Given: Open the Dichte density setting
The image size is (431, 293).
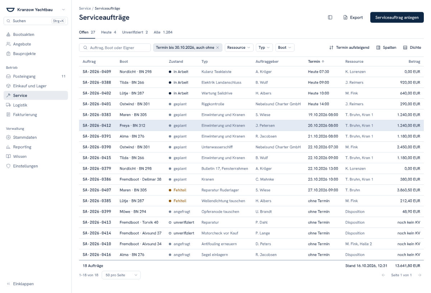Looking at the screenshot, I should [x=412, y=48].
